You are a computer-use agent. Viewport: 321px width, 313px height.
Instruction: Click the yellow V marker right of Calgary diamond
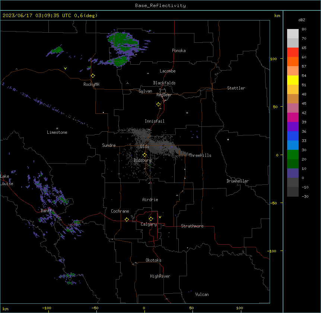tap(160, 217)
